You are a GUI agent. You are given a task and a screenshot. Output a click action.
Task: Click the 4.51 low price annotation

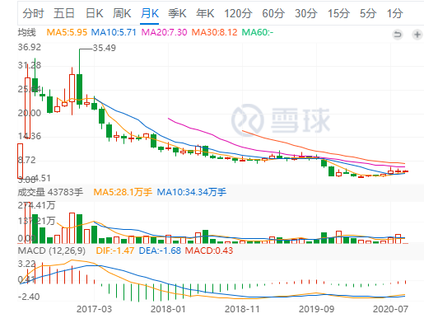point(43,178)
